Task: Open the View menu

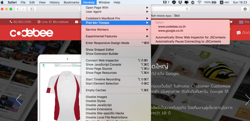Action: coord(42,2)
